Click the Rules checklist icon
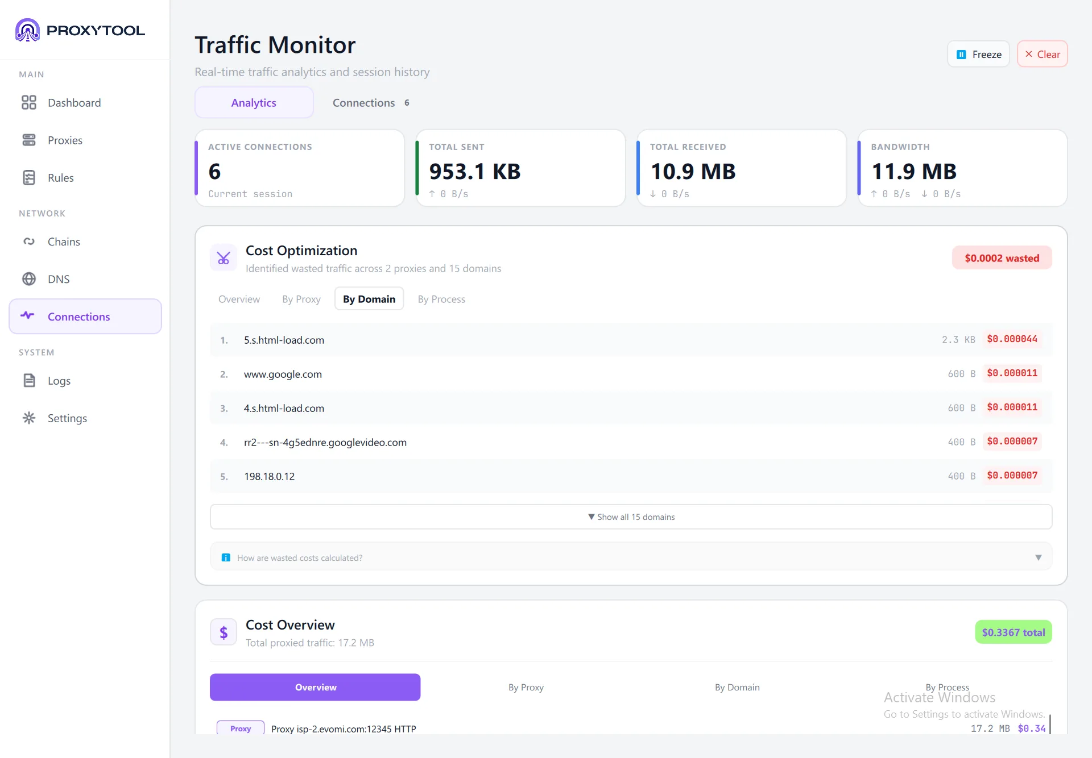 coord(29,177)
